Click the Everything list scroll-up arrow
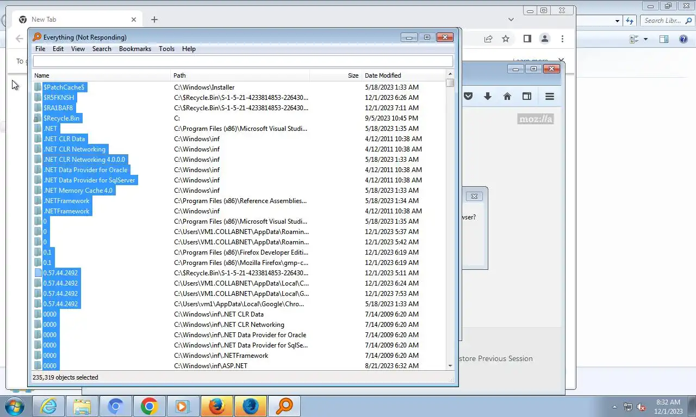696x417 pixels. click(x=450, y=74)
